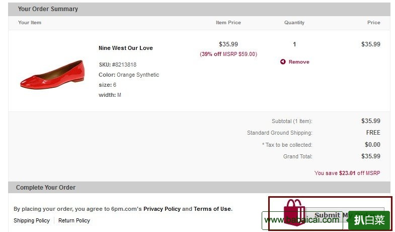Screen dimensions: 395x232
Task: Click the red arrow icon beside Remove
Action: pyautogui.click(x=283, y=62)
